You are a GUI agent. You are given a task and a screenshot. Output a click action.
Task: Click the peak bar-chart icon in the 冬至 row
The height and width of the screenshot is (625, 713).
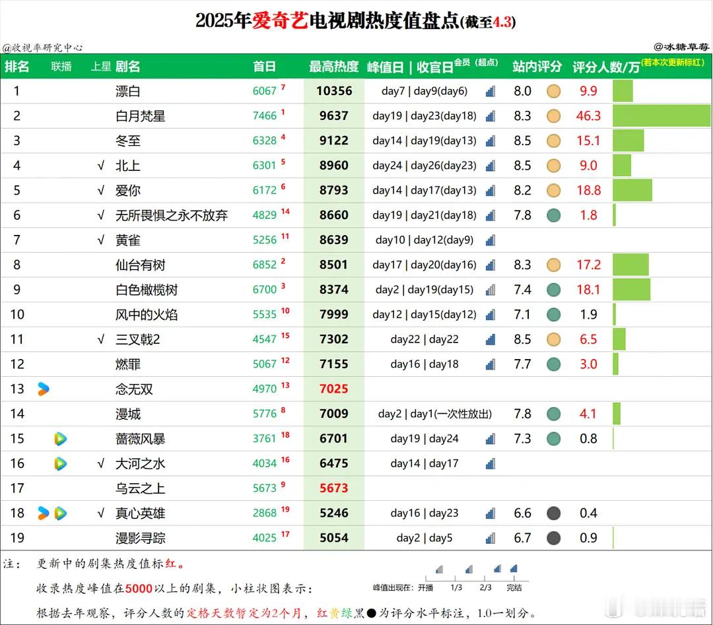pos(490,141)
